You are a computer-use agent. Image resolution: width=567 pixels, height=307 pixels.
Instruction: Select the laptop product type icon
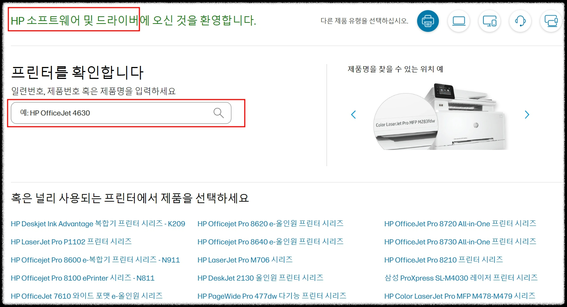pyautogui.click(x=459, y=21)
